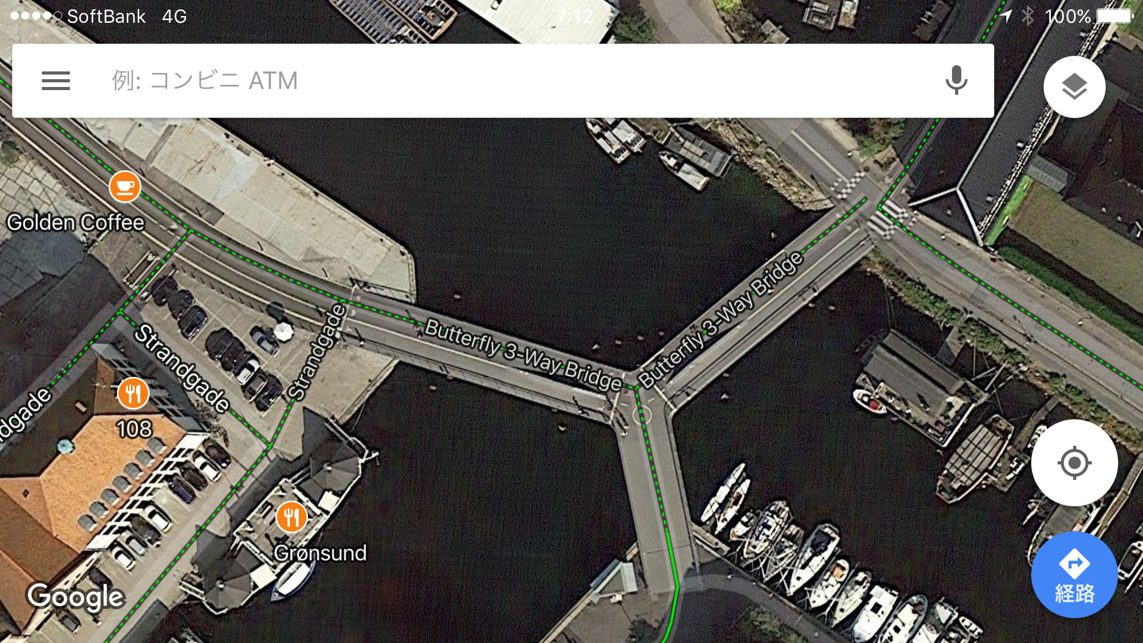This screenshot has height=643, width=1143.
Task: Tap the microphone voice search icon
Action: point(956,80)
